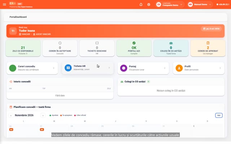This screenshot has height=144, width=231.
Task: Click green checkmark icon on Pontaj azi
Action: click(x=134, y=43)
